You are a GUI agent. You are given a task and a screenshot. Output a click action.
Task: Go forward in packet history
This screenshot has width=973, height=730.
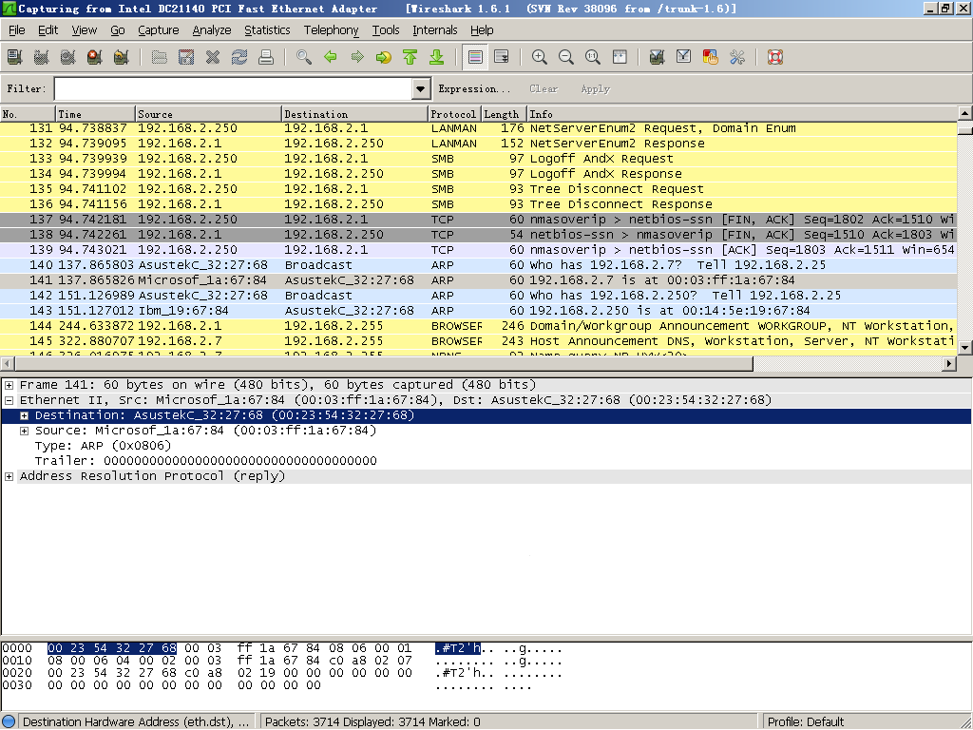357,57
